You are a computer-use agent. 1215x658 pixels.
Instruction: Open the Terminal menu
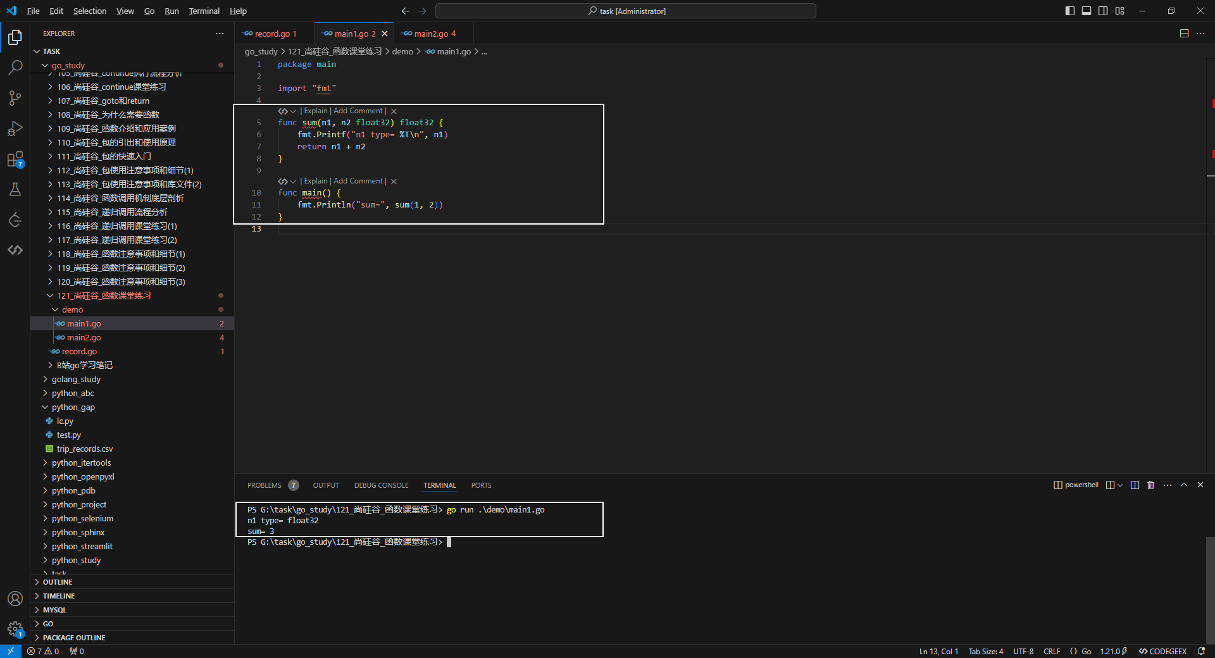(204, 11)
